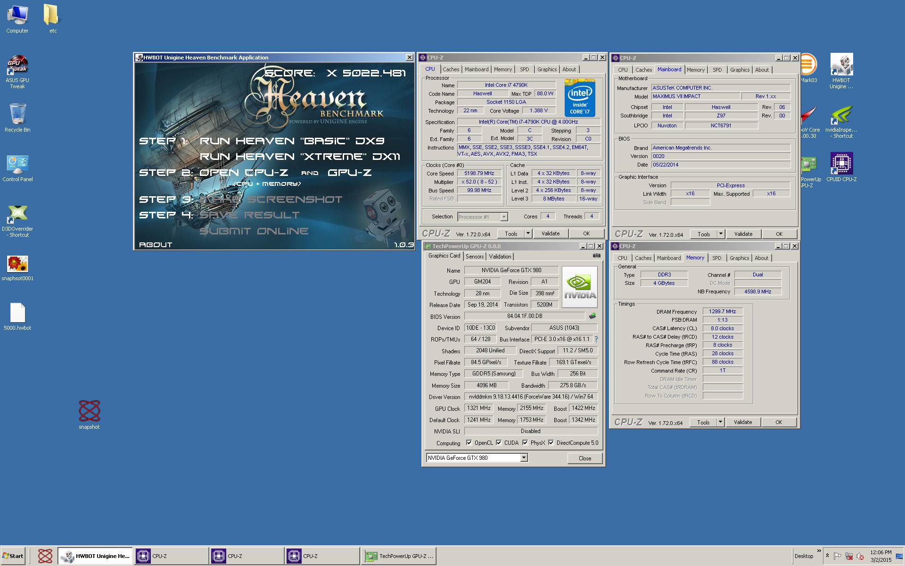
Task: Switch to HWBOT Unigine Heaven taskbar button
Action: 95,556
